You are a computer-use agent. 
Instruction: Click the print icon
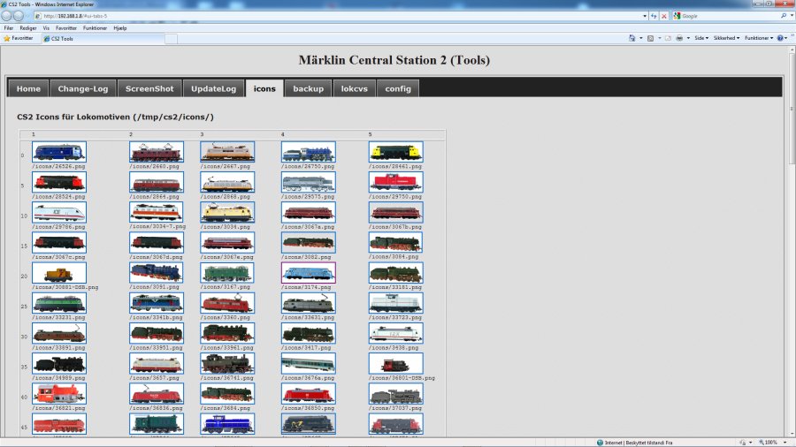(679, 38)
